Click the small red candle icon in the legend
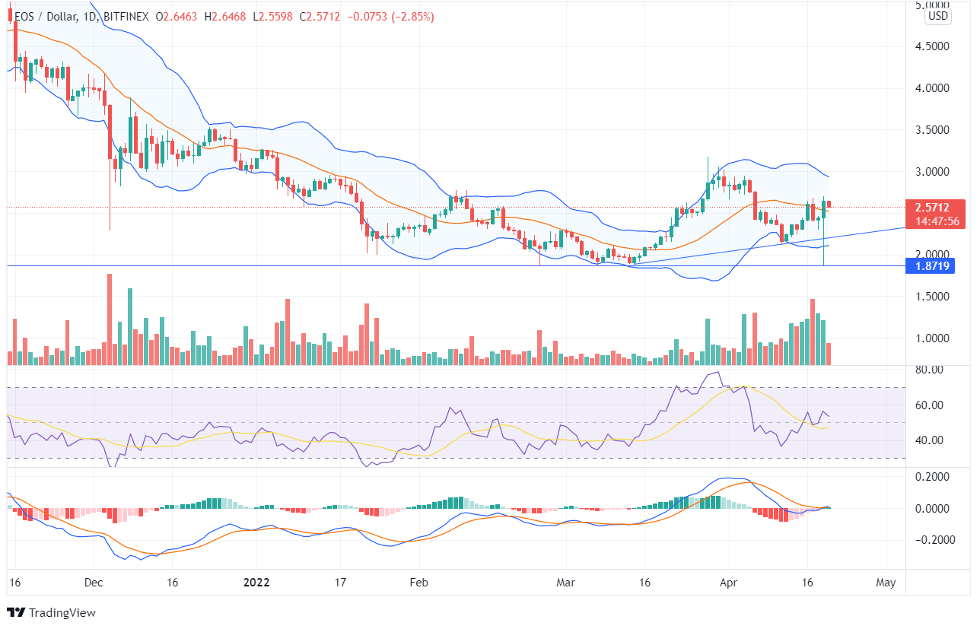Viewport: 980px width, 629px height. point(11,17)
